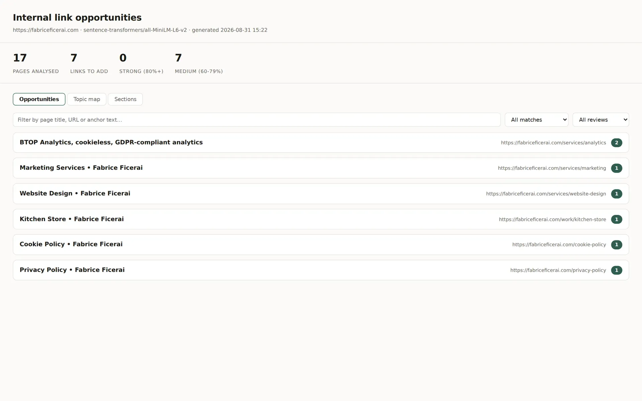
Task: Click the work/kitchen-store URL
Action: click(552, 219)
